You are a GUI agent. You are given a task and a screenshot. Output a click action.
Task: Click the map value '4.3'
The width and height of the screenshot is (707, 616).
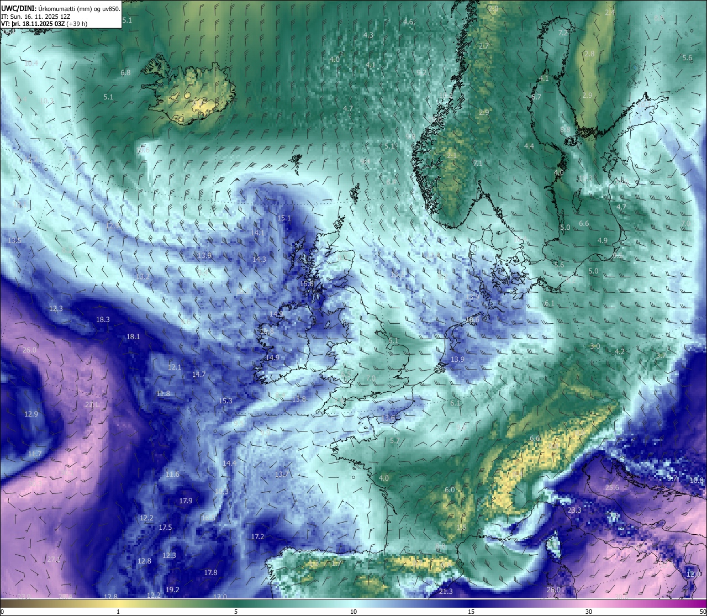pos(368,35)
